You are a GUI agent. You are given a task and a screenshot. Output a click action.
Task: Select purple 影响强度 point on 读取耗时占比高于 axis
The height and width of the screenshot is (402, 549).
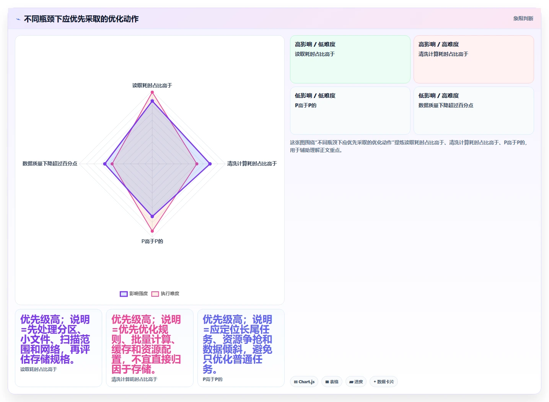tap(152, 101)
